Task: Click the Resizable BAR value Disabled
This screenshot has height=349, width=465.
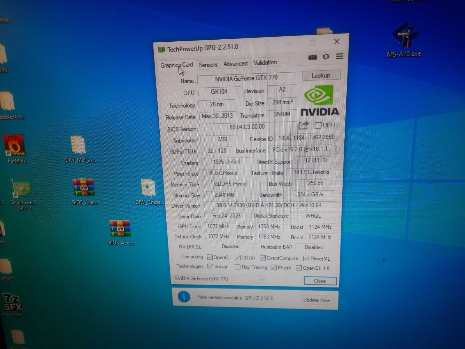Action: [314, 247]
